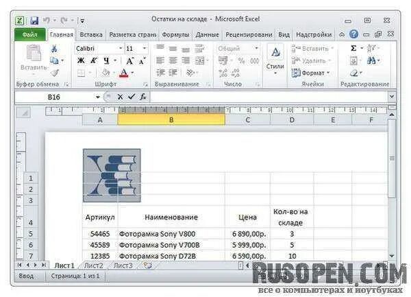411x297 pixels.
Task: Open the Файл tab
Action: [30, 34]
